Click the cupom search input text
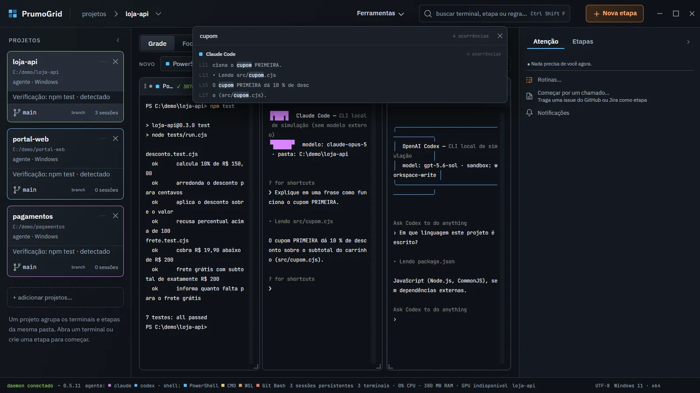 point(209,36)
